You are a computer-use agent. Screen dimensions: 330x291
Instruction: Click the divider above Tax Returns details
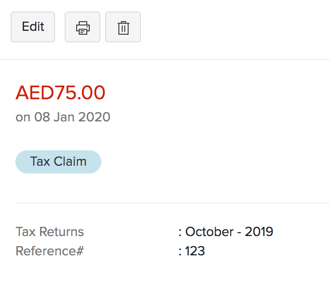173,203
